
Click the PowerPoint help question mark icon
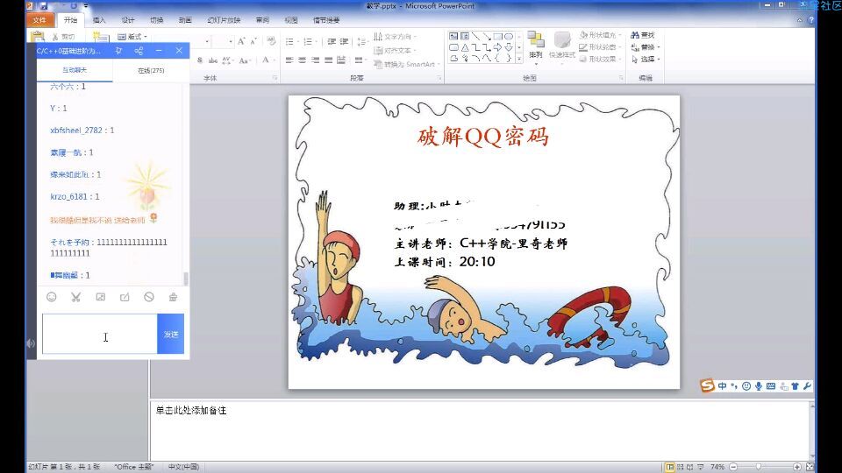pyautogui.click(x=810, y=20)
